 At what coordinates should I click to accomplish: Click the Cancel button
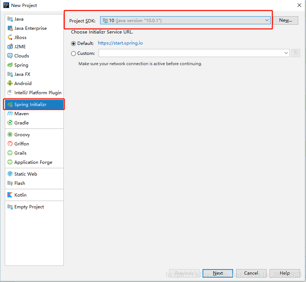pyautogui.click(x=251, y=273)
